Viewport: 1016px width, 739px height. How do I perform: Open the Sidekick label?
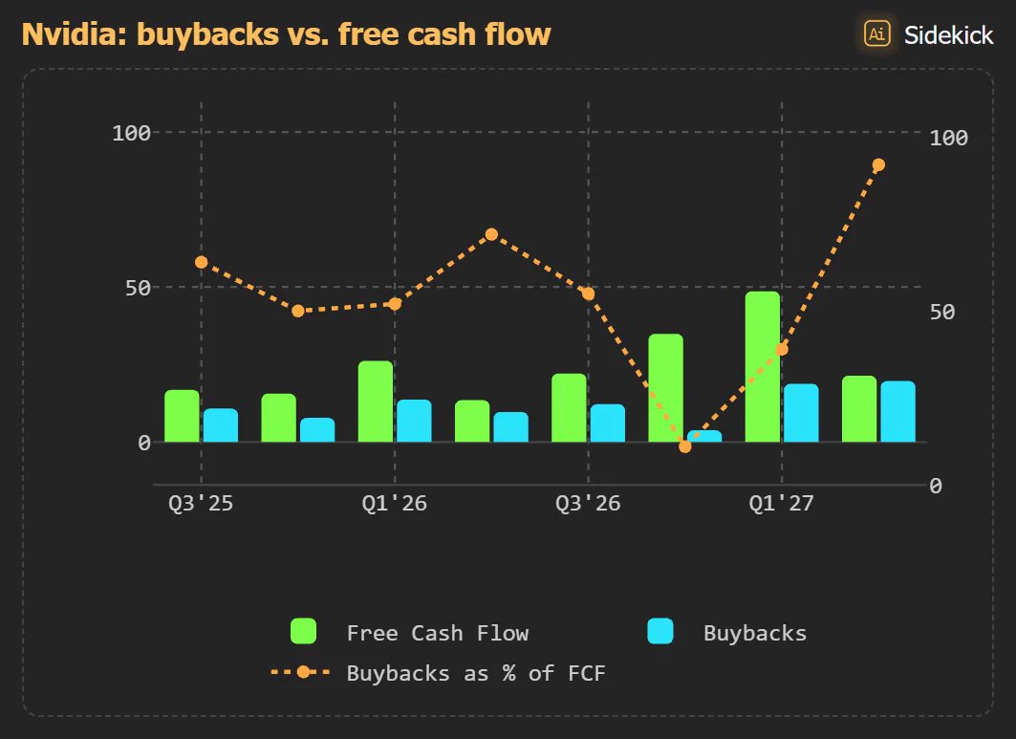click(948, 35)
